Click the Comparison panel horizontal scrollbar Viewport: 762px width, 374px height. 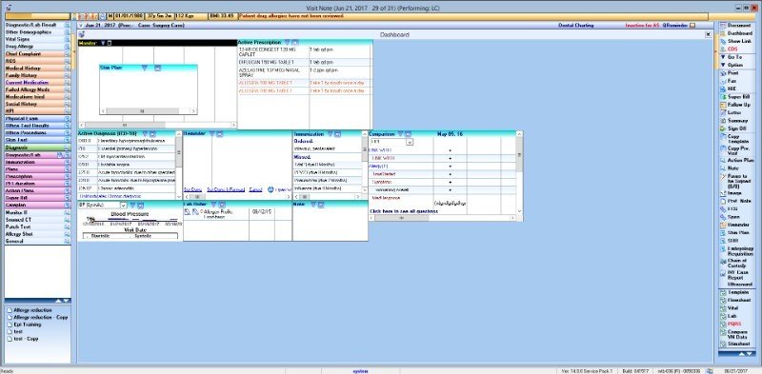click(442, 218)
